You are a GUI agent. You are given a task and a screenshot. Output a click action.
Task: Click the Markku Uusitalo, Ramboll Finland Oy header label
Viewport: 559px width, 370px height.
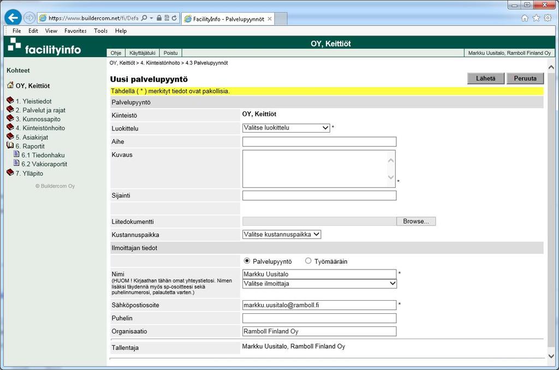(x=509, y=53)
